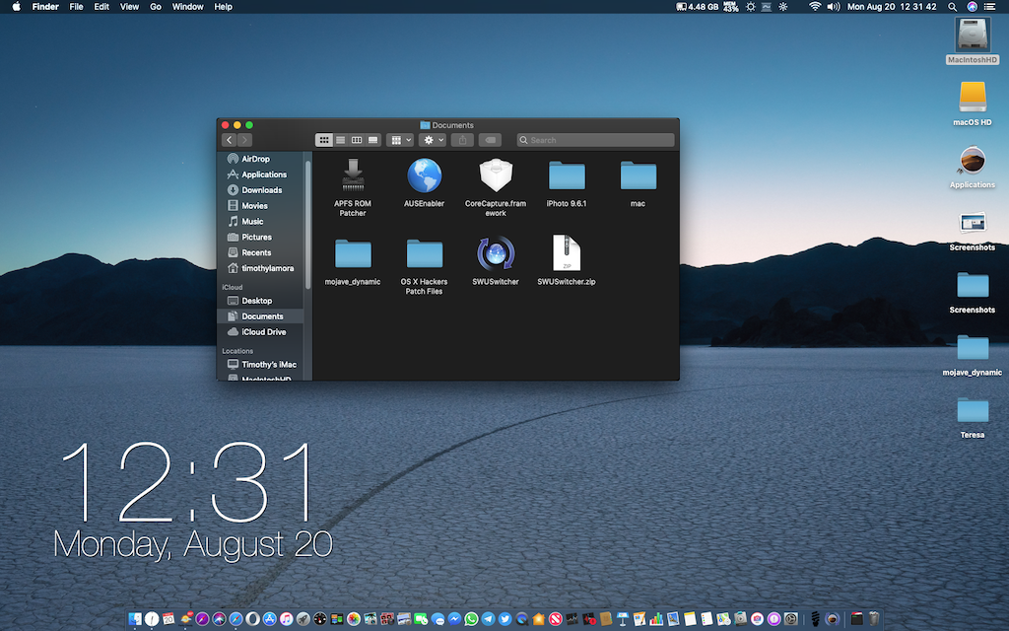Select Timothy's iMac under Locations
The width and height of the screenshot is (1009, 631).
click(261, 365)
